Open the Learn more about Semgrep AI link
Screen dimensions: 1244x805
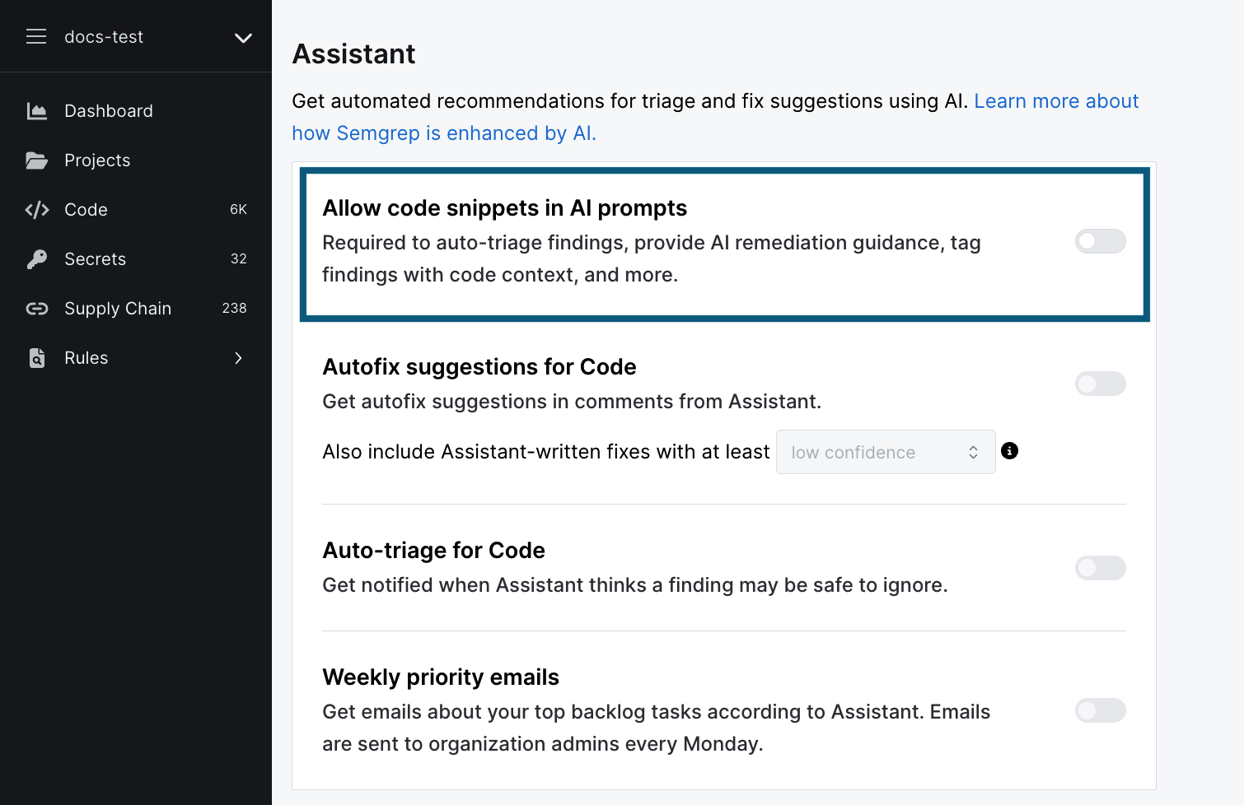click(x=1056, y=100)
